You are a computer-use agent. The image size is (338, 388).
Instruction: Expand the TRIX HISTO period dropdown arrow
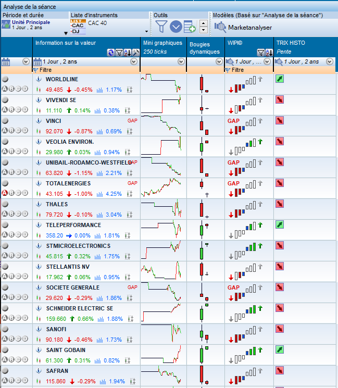coord(330,61)
